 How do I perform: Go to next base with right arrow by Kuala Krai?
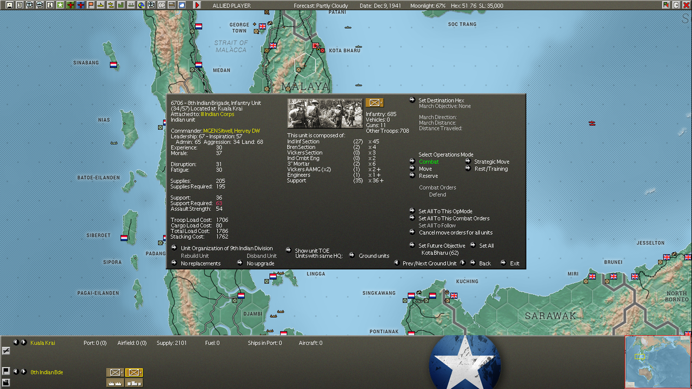(x=24, y=343)
